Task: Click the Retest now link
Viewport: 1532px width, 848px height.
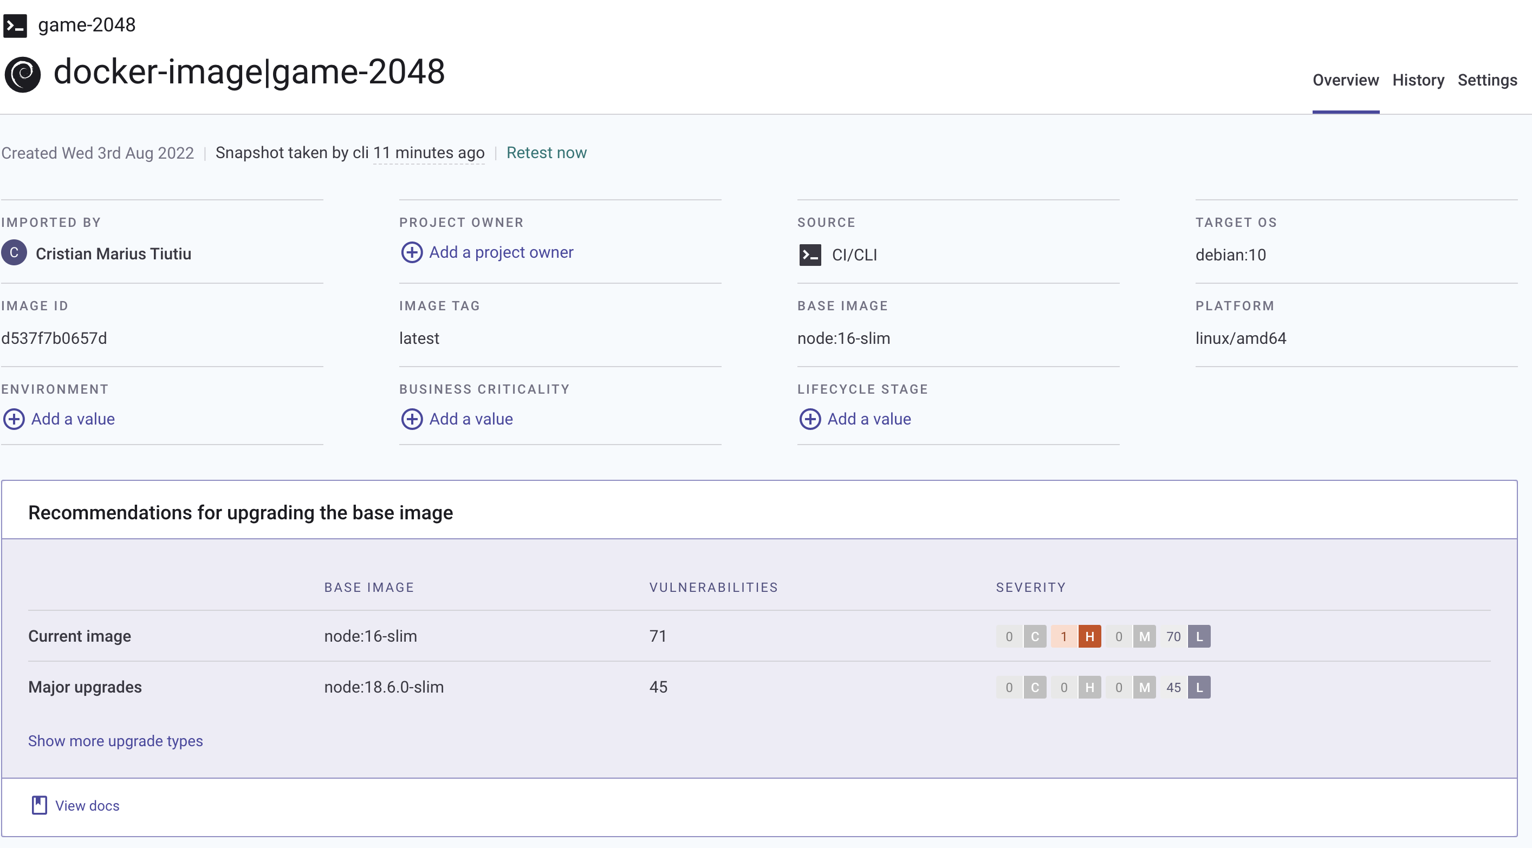Action: click(x=546, y=153)
